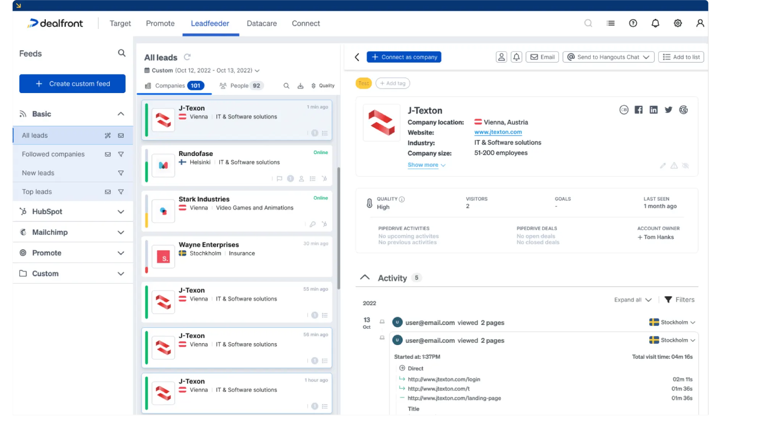763x442 pixels.
Task: Click the Feeds search magnifier icon
Action: tap(121, 53)
